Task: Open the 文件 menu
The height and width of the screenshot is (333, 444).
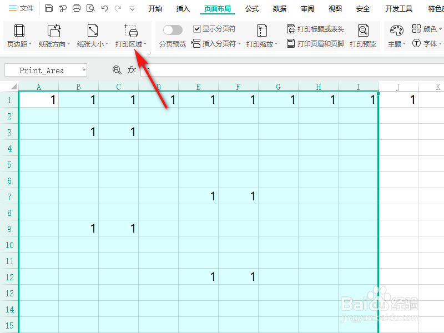Action: [x=21, y=8]
